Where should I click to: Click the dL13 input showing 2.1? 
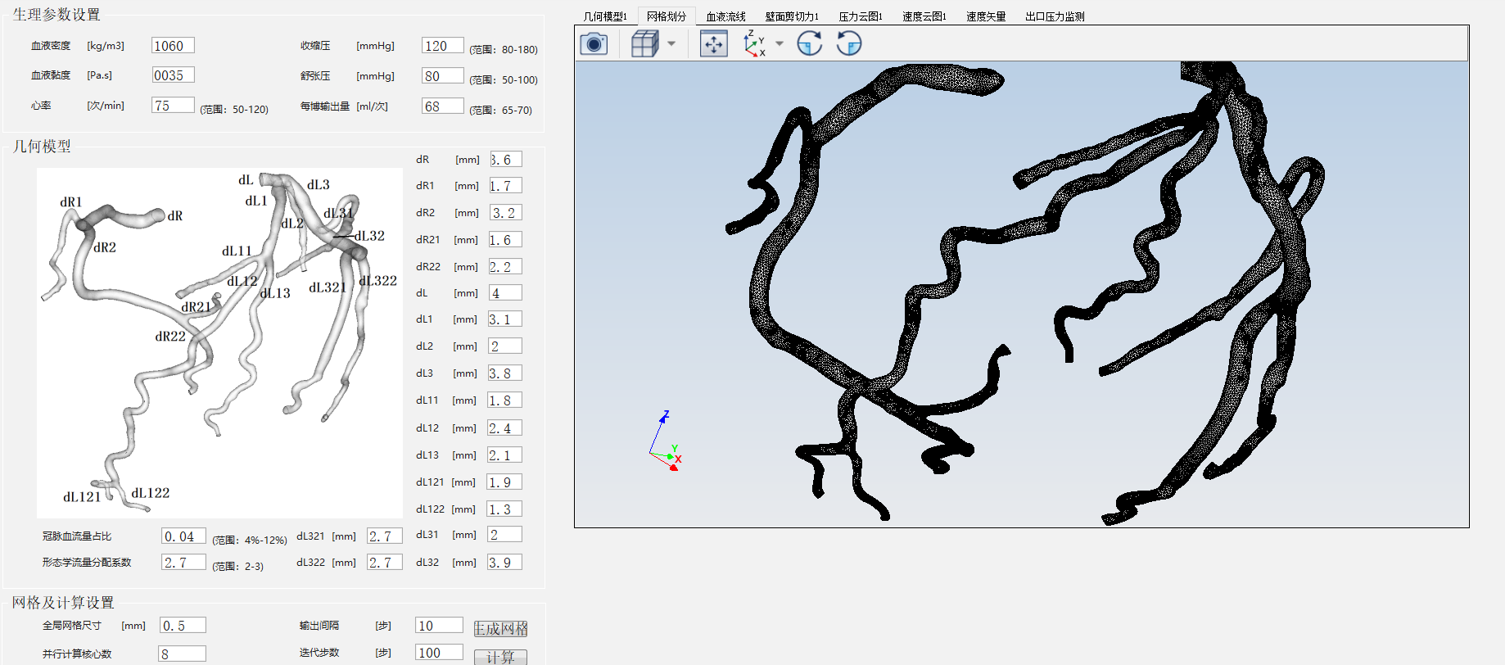point(505,455)
